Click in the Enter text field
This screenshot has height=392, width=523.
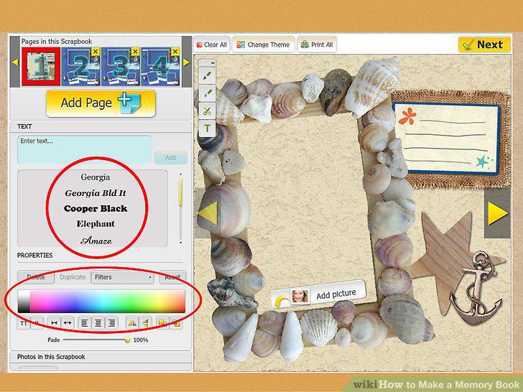coord(85,149)
